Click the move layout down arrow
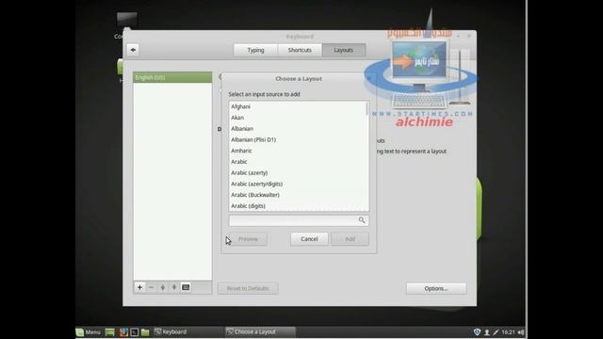Screen dimensions: 603x339 (174, 287)
